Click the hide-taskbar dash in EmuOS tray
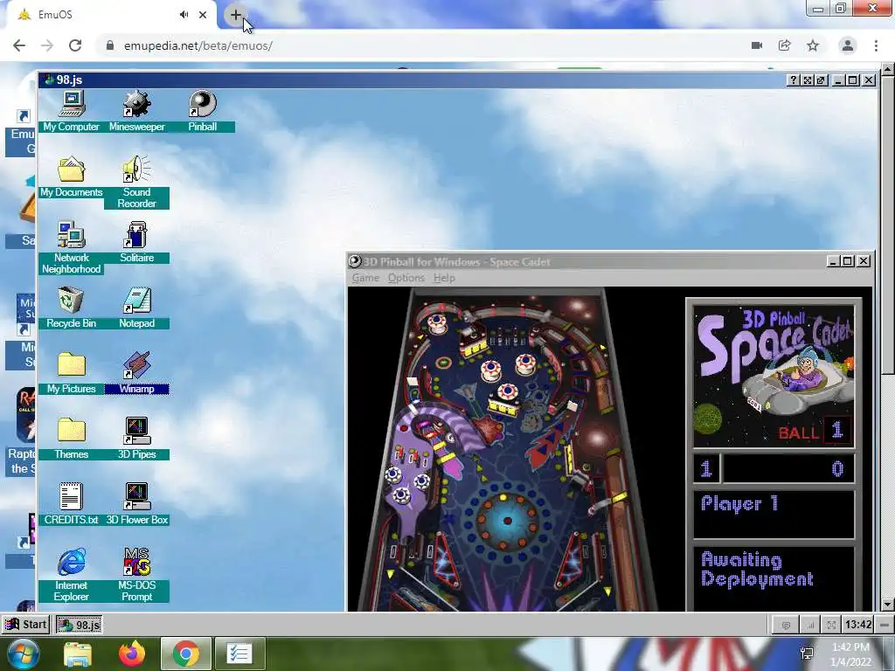 (x=885, y=626)
